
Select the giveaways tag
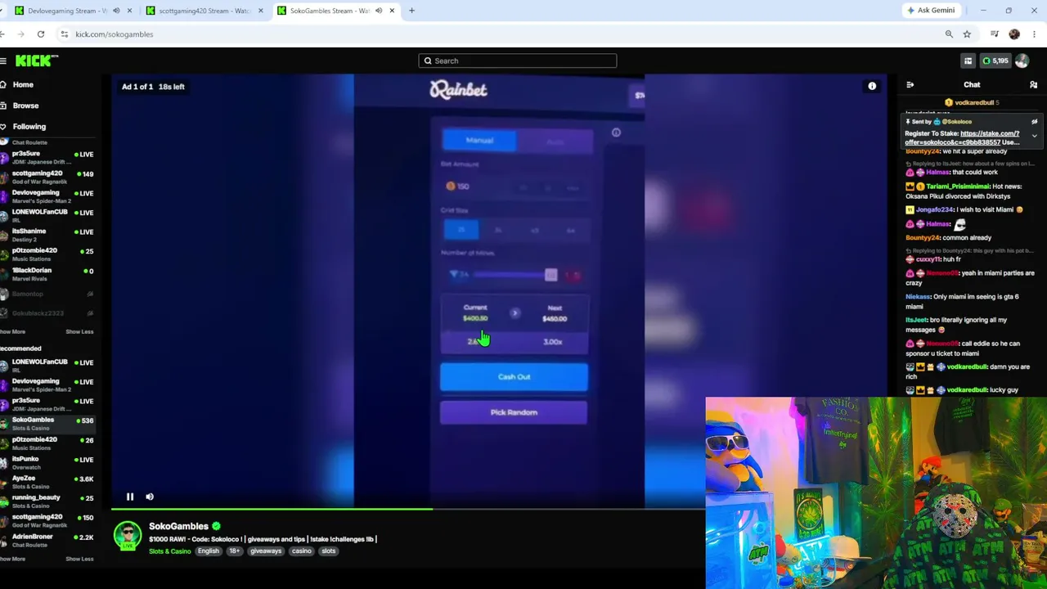(x=266, y=551)
